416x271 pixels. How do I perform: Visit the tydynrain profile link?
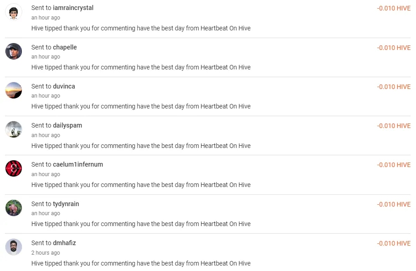coord(66,204)
